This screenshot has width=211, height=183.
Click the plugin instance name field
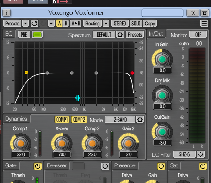162,13
